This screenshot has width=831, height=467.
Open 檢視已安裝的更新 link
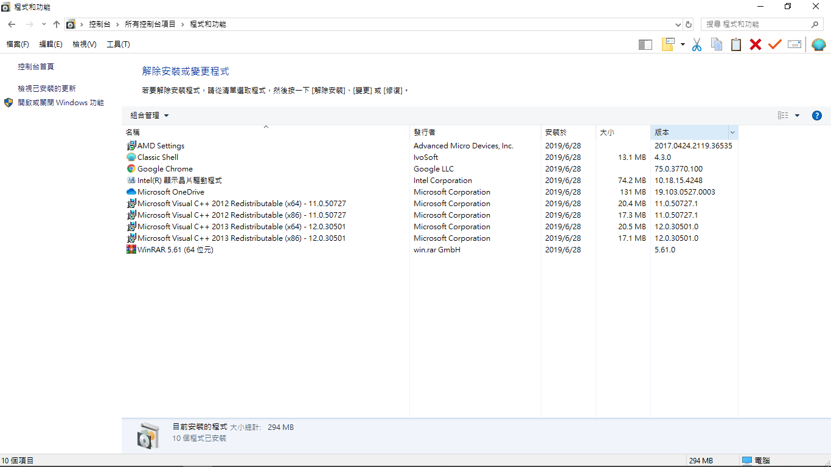pyautogui.click(x=47, y=89)
